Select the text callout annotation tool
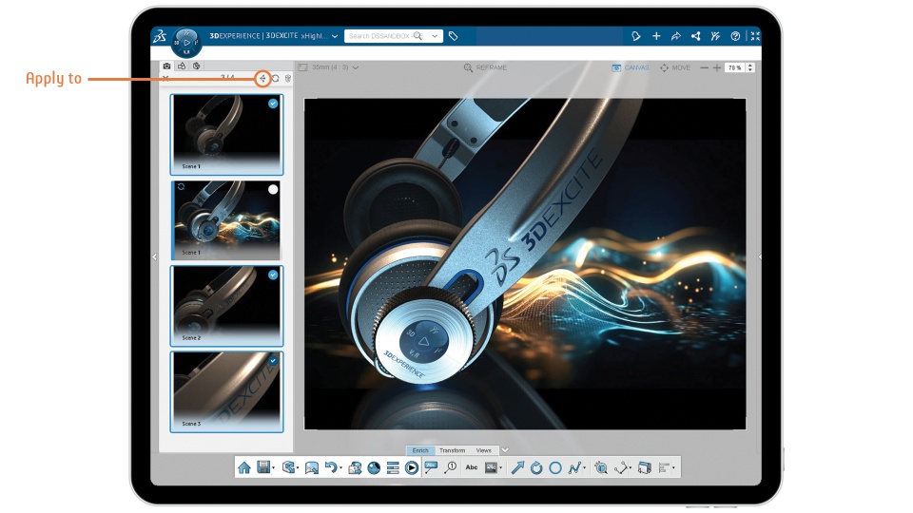This screenshot has height=513, width=913. 432,467
